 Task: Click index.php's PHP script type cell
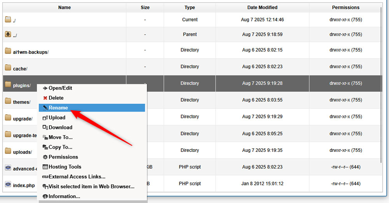coord(190,184)
